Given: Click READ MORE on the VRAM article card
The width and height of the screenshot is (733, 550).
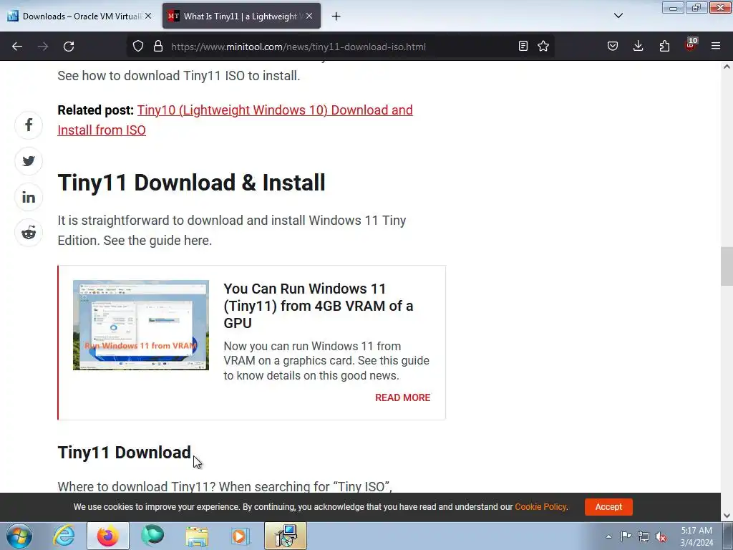Looking at the screenshot, I should point(402,397).
